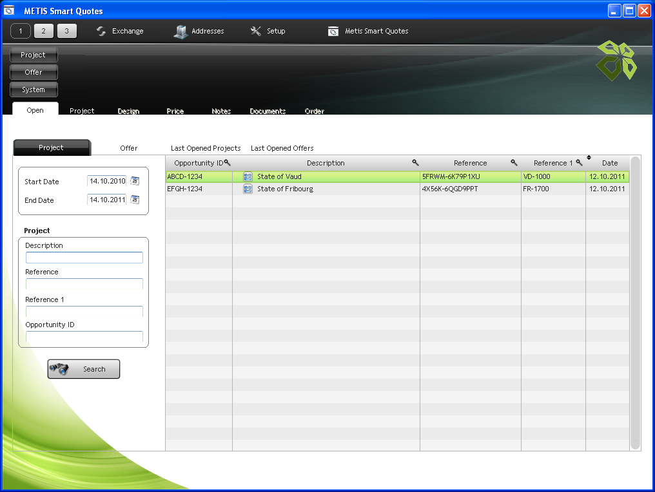Select the Offer search sub-tab
655x492 pixels.
pos(129,148)
